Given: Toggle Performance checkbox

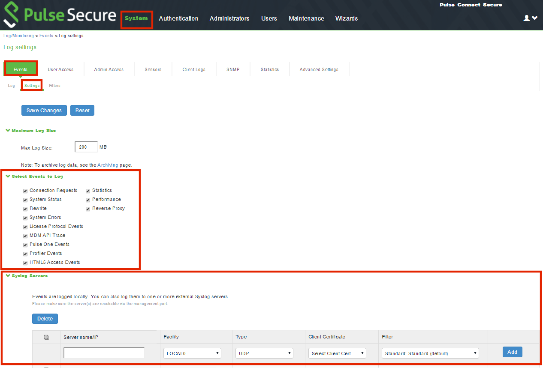Looking at the screenshot, I should [88, 200].
